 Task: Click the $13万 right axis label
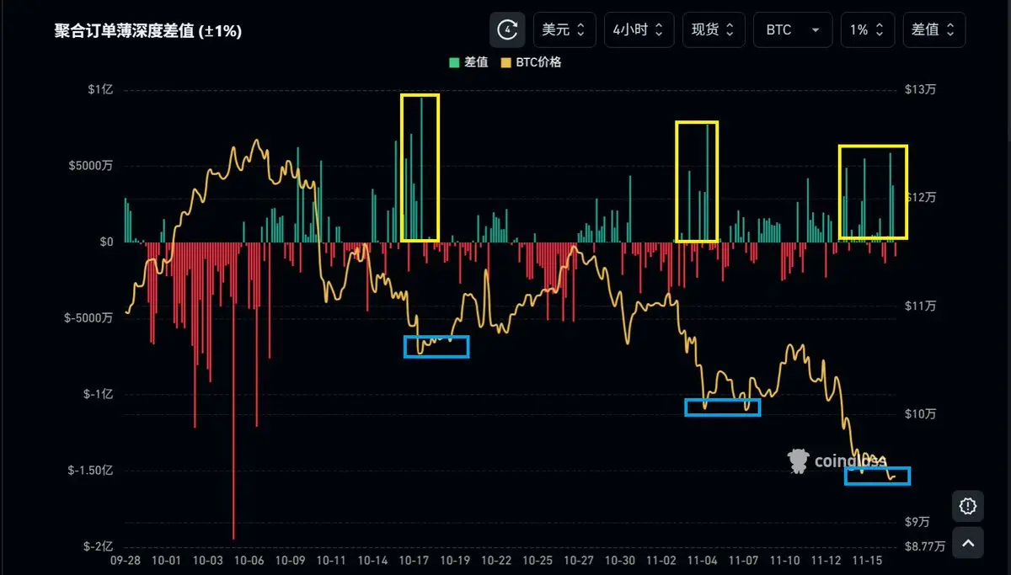[x=919, y=89]
